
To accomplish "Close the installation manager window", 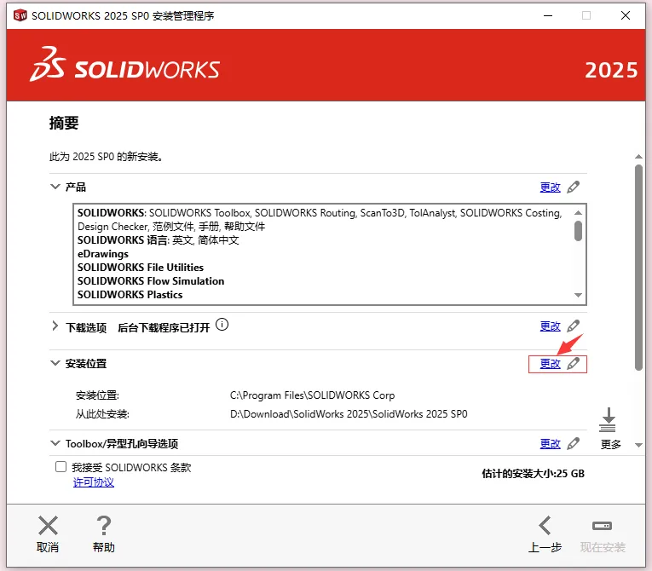I will [x=626, y=16].
